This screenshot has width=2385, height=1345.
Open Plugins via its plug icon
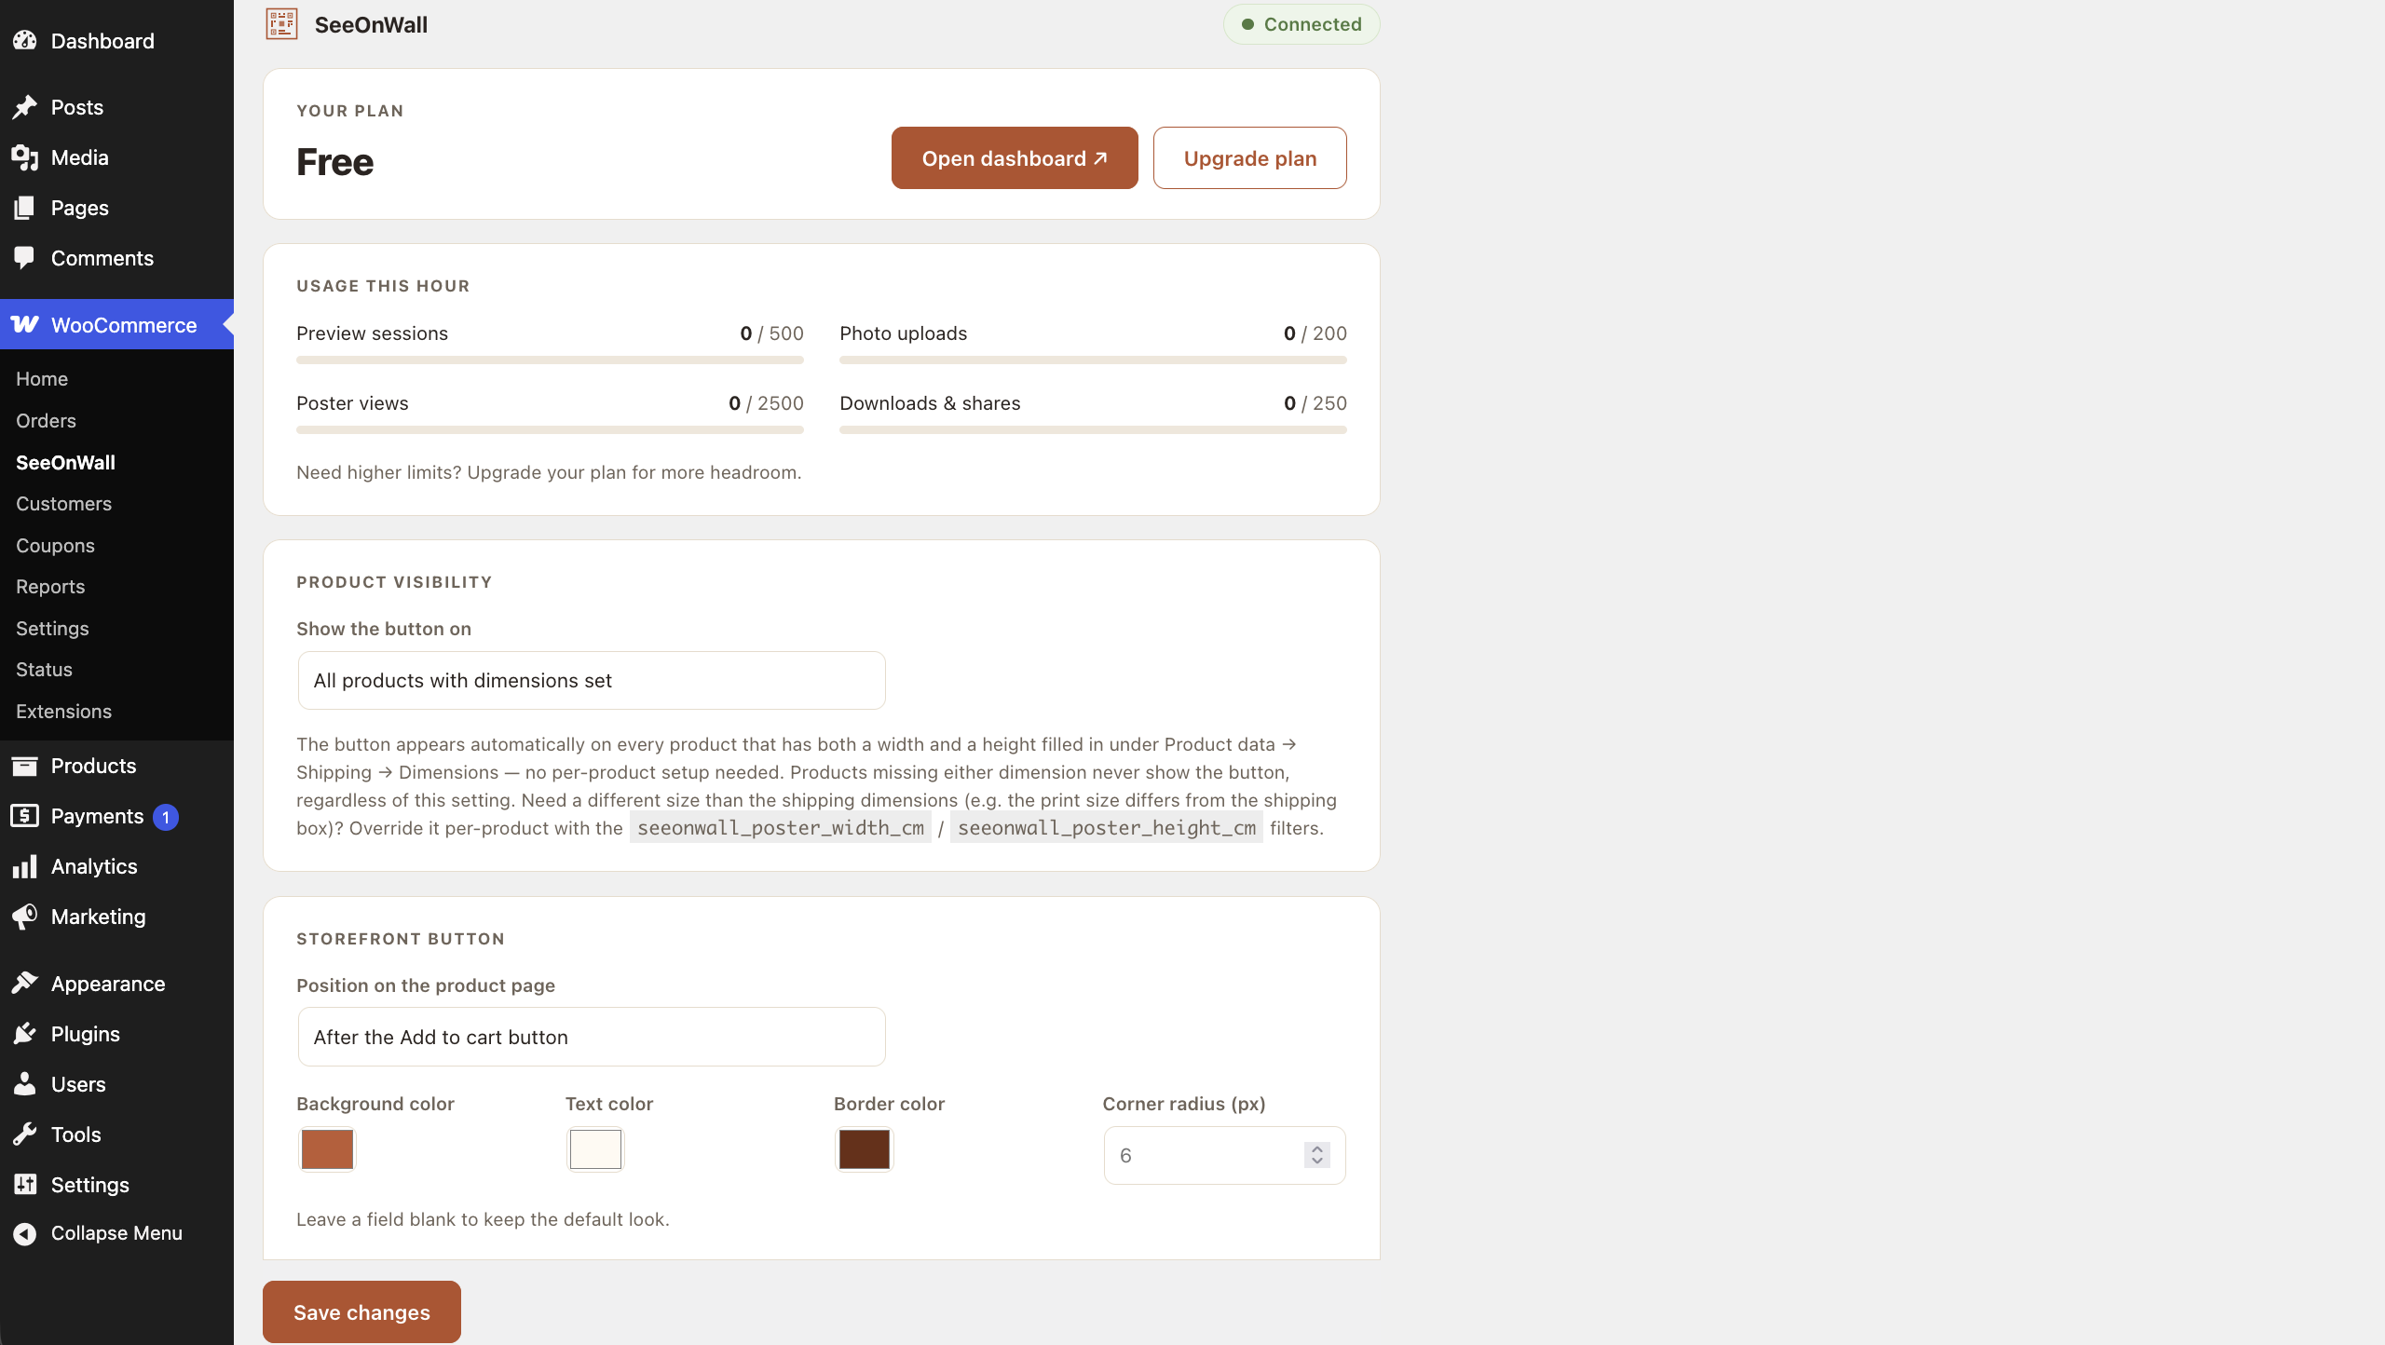tap(25, 1034)
